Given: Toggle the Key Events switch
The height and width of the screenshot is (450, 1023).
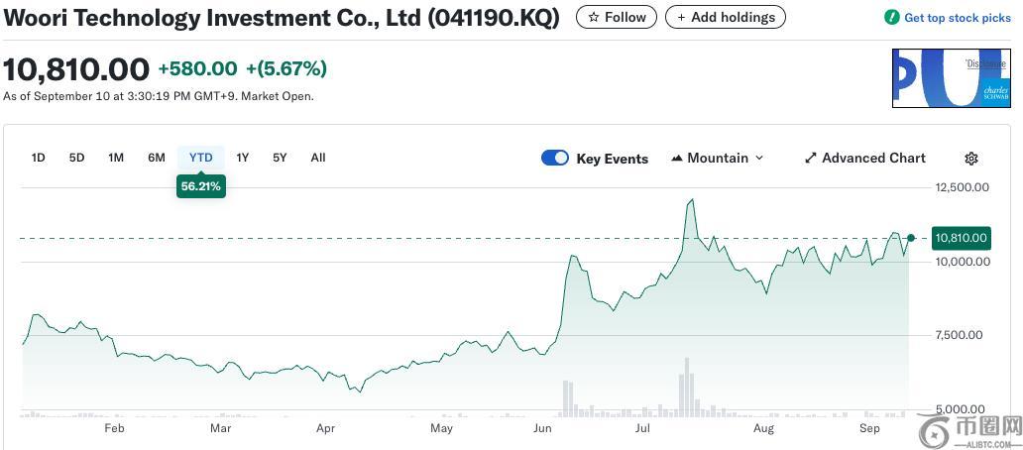Looking at the screenshot, I should pos(555,159).
